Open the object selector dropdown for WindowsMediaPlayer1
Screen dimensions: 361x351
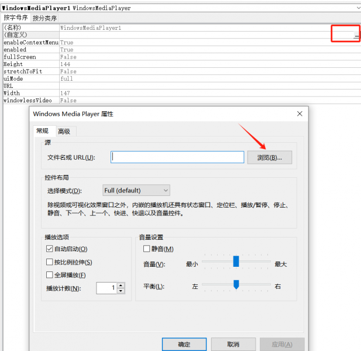click(x=358, y=8)
